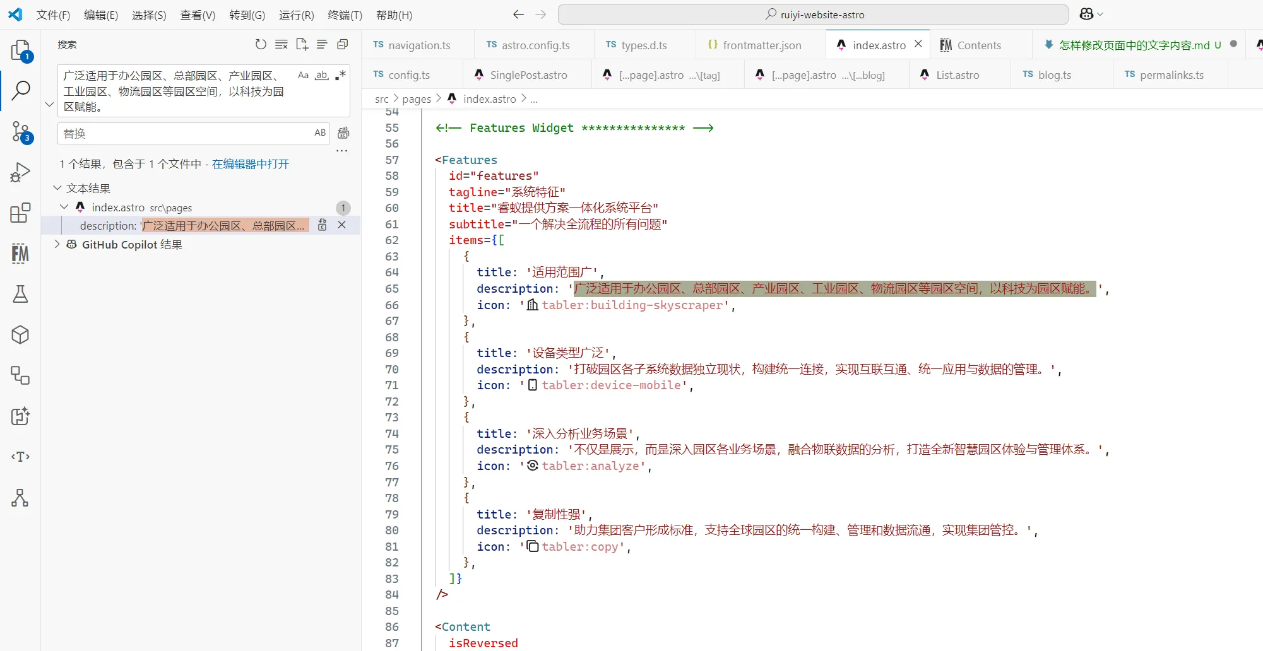Viewport: 1263px width, 651px height.
Task: Close the index.astro tab
Action: pyautogui.click(x=918, y=44)
